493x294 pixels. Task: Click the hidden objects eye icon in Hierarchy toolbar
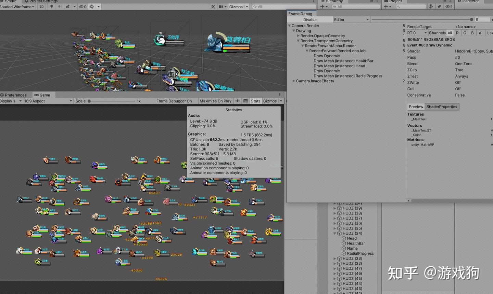(x=448, y=6)
